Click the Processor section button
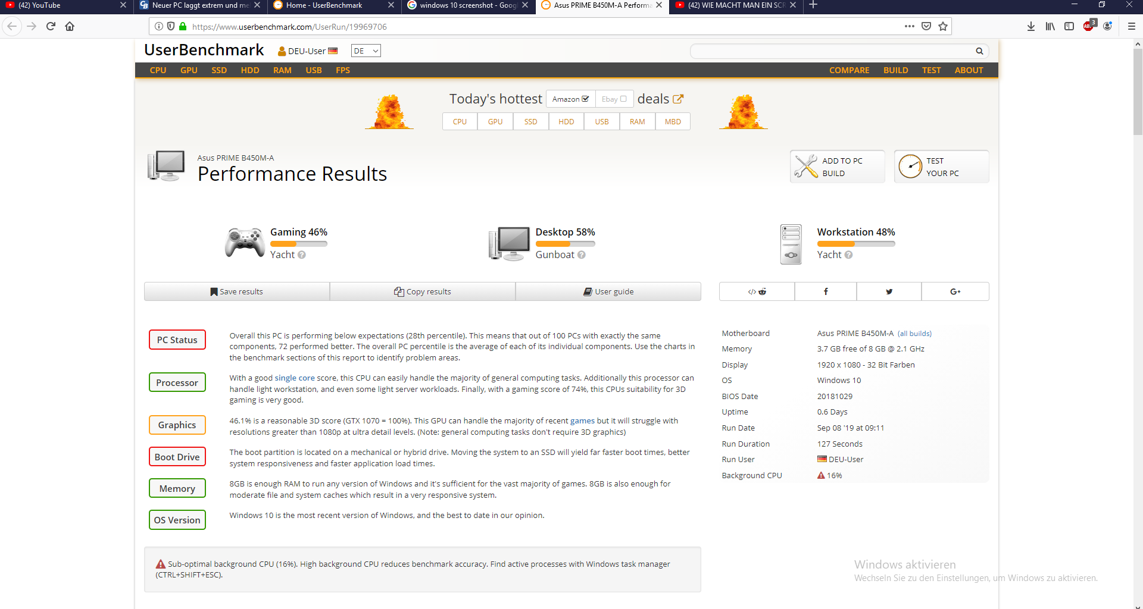The image size is (1143, 609). tap(177, 382)
